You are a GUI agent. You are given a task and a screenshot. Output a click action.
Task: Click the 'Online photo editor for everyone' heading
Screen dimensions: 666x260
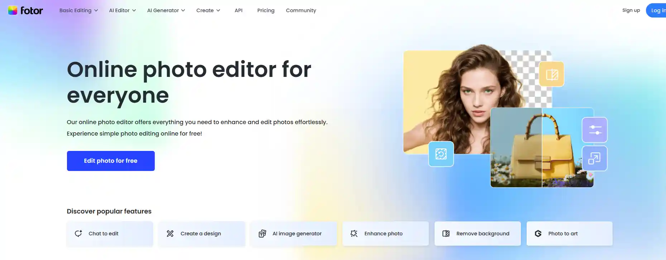(189, 82)
